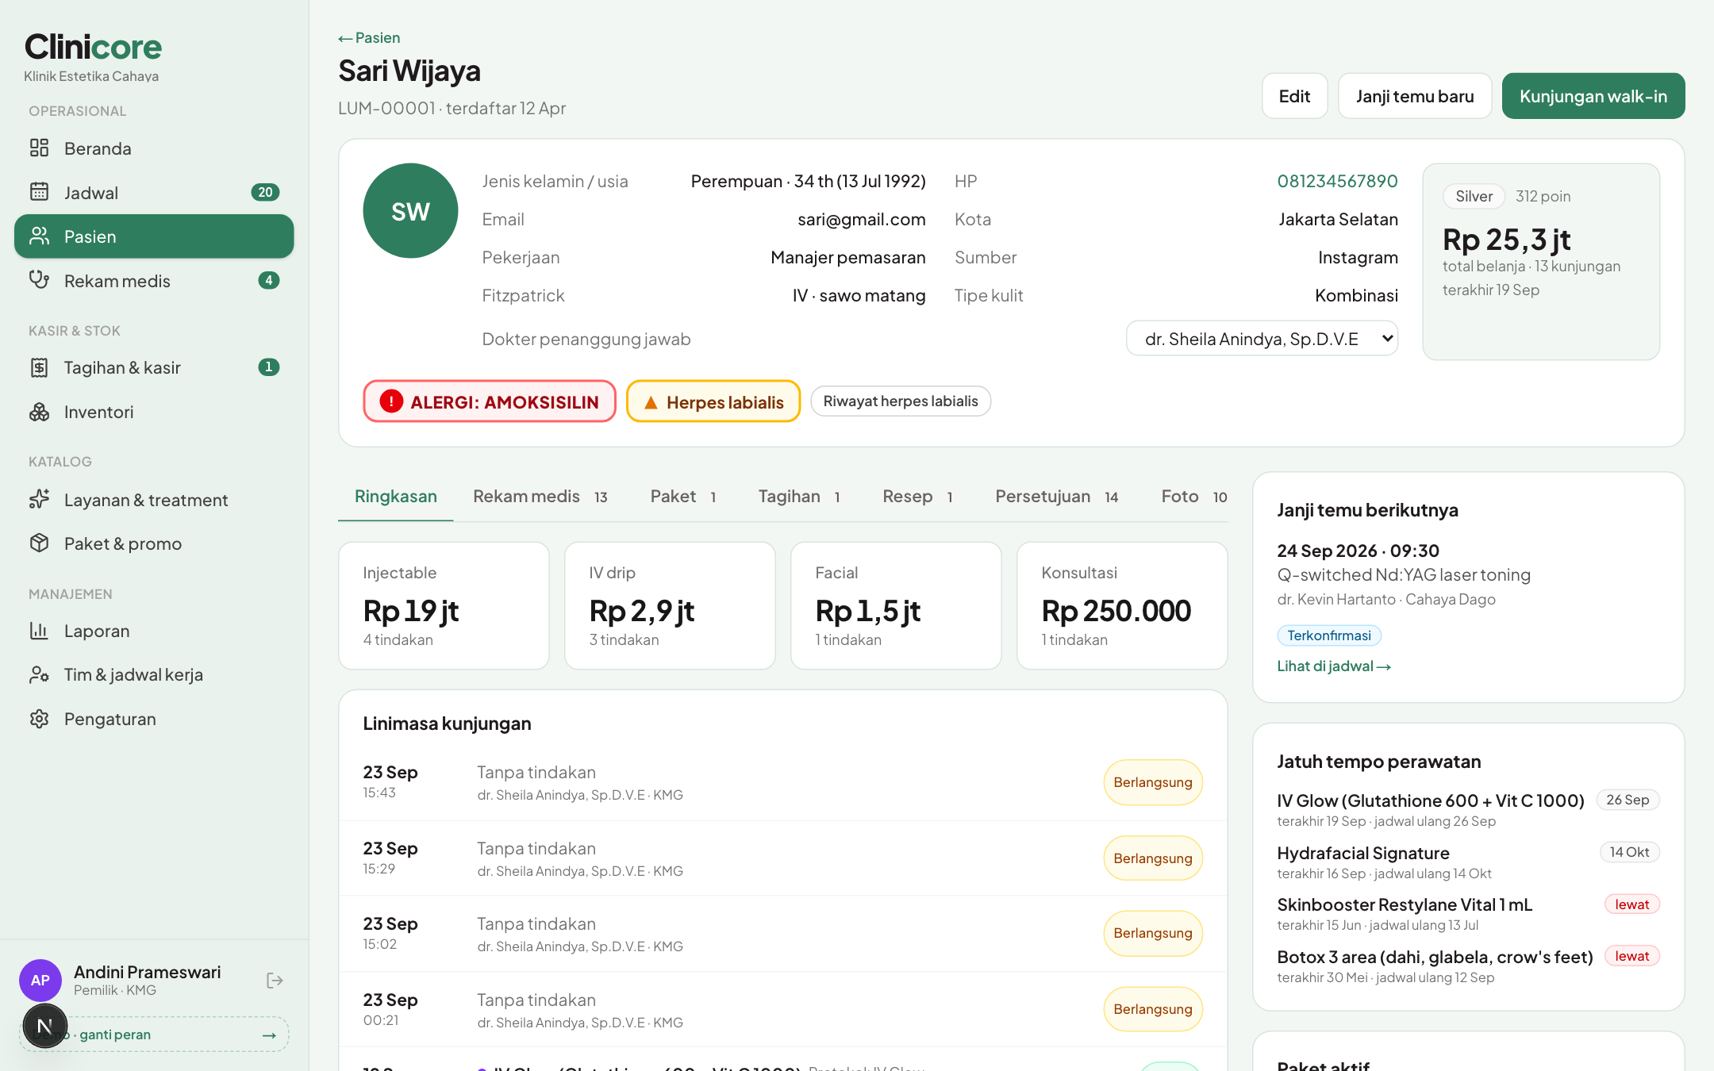Screen dimensions: 1714x1071
Task: Click the AP user avatar
Action: [x=40, y=981]
